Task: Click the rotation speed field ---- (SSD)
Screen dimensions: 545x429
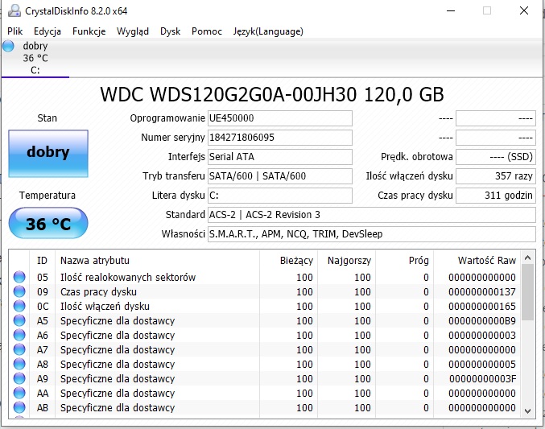Action: (496, 157)
